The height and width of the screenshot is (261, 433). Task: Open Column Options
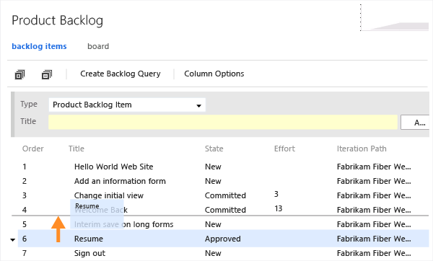coord(214,74)
